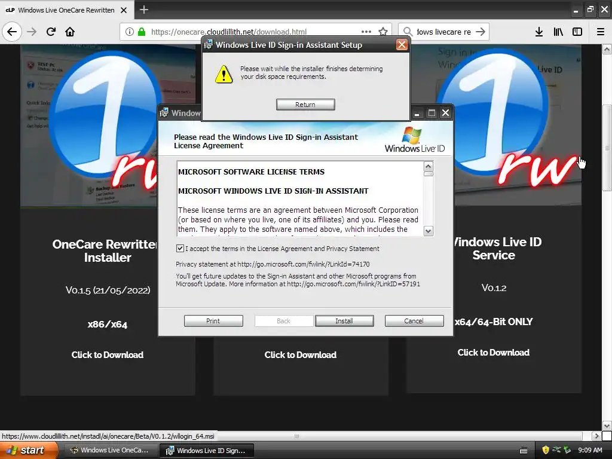Click page scrollbar up arrow

607,49
